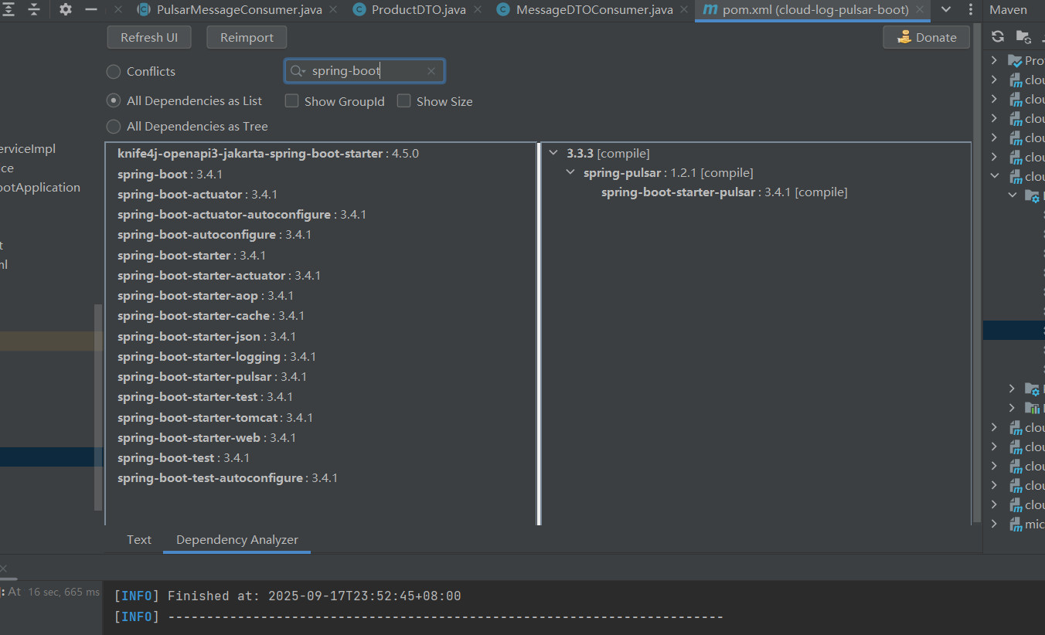Close the pom.xml editor tab
Screen dimensions: 1045x635
click(x=921, y=10)
